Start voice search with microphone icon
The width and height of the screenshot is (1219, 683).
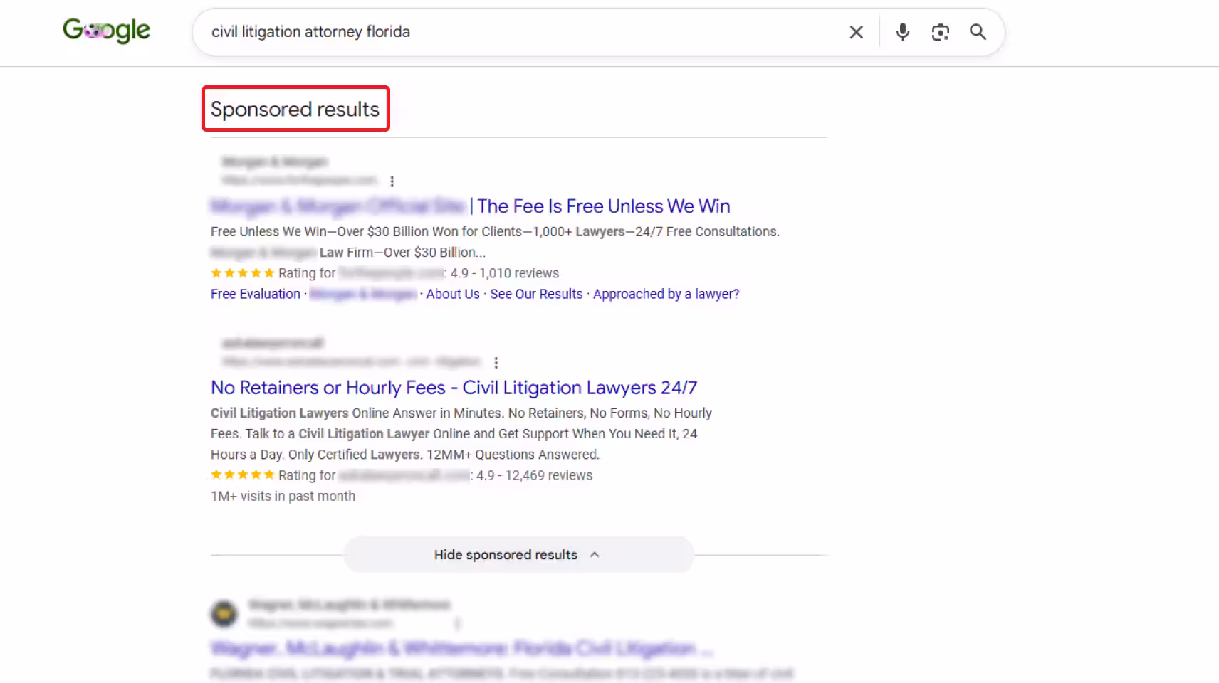[x=902, y=32]
